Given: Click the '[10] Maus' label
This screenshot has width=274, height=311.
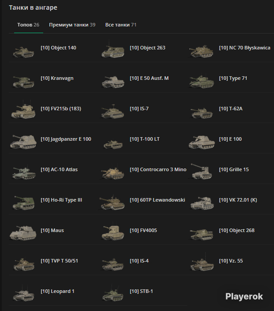Looking at the screenshot, I should (52, 230).
